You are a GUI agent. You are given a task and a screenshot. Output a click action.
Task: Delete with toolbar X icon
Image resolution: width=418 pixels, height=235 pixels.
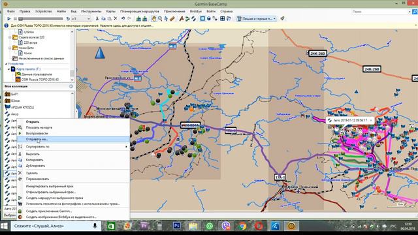pos(116,19)
